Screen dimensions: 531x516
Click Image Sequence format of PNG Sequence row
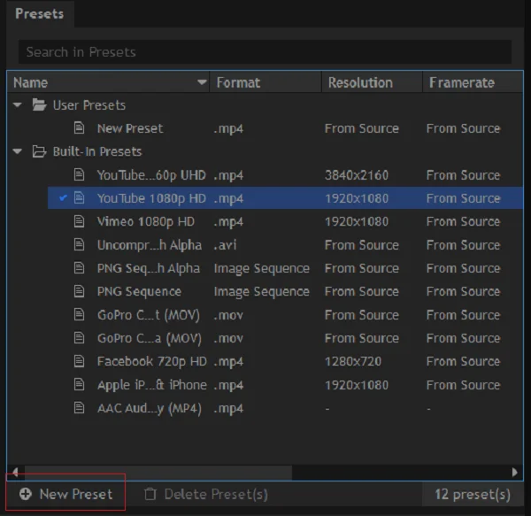(x=261, y=291)
